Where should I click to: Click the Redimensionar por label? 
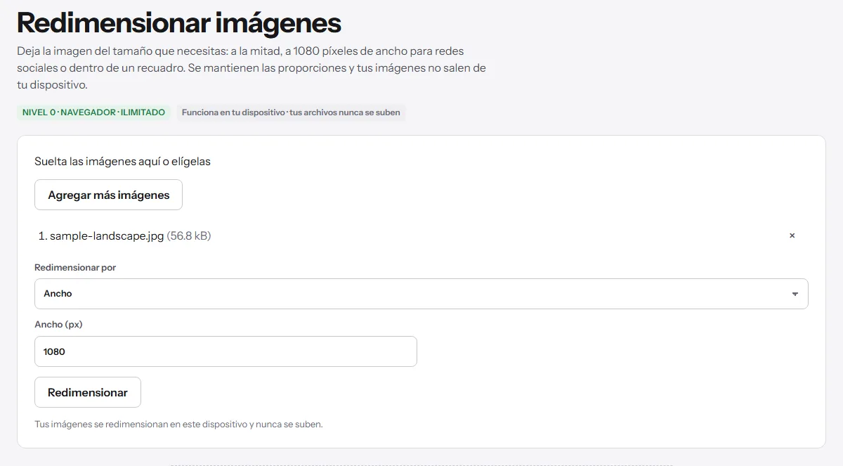click(75, 268)
